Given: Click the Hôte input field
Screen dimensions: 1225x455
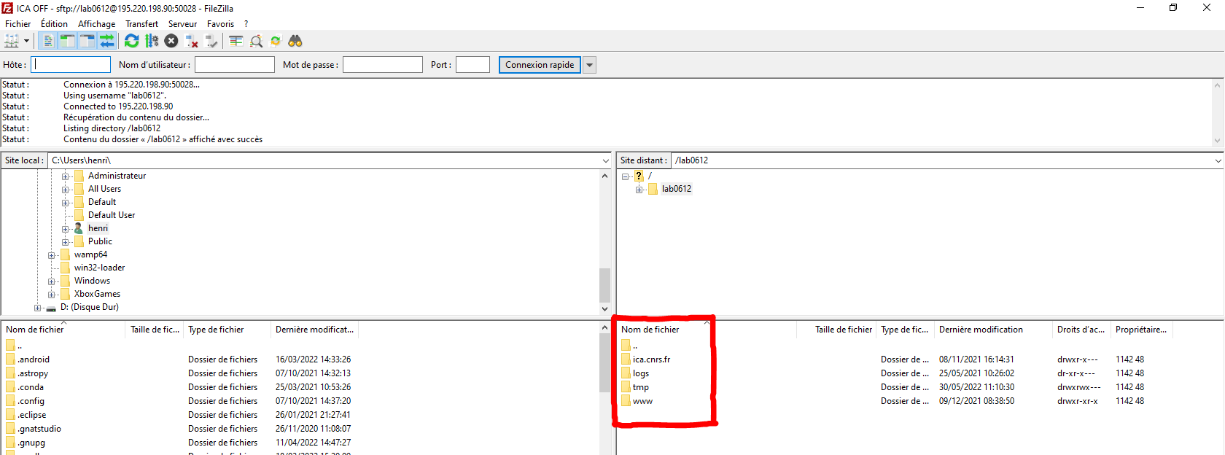Looking at the screenshot, I should click(x=71, y=65).
